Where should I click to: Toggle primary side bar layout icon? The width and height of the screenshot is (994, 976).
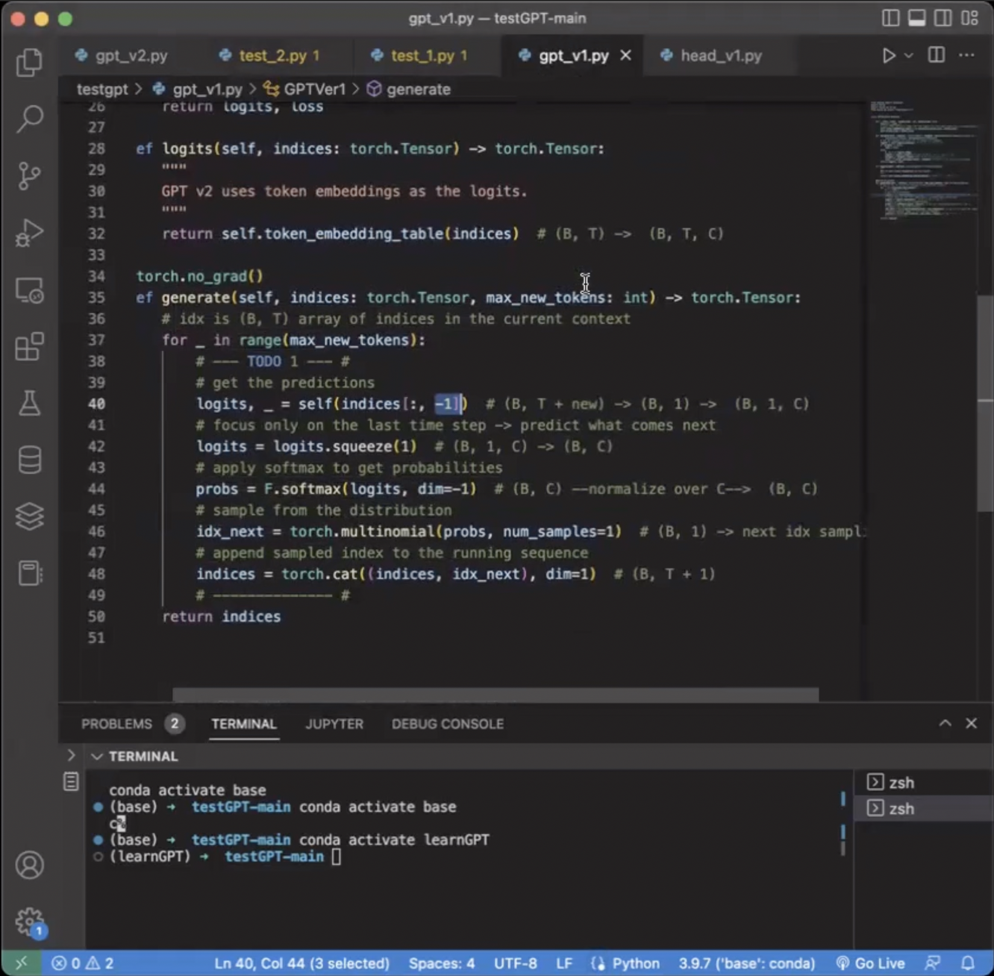pos(890,18)
